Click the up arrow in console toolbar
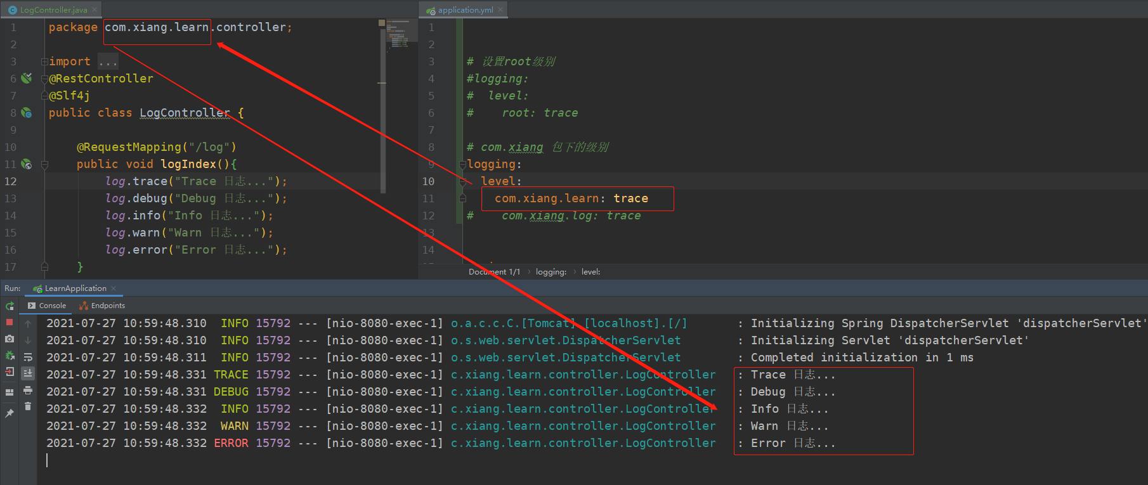Image resolution: width=1148 pixels, height=485 pixels. point(28,323)
